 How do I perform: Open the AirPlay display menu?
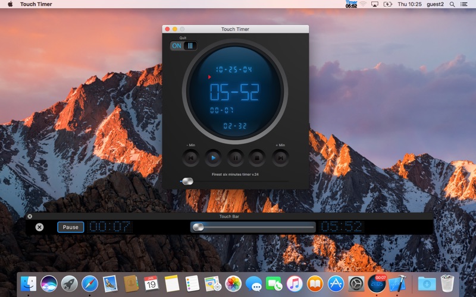coord(375,4)
